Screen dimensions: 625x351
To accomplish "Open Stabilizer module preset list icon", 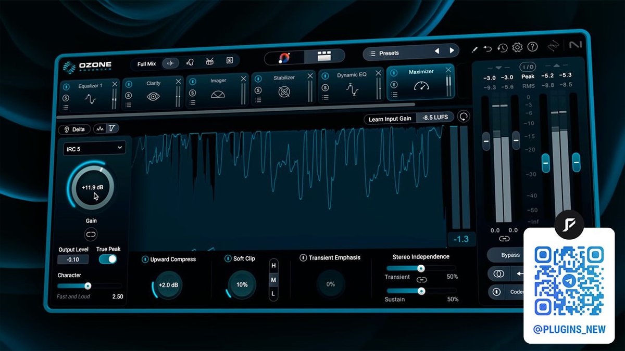I will (258, 99).
